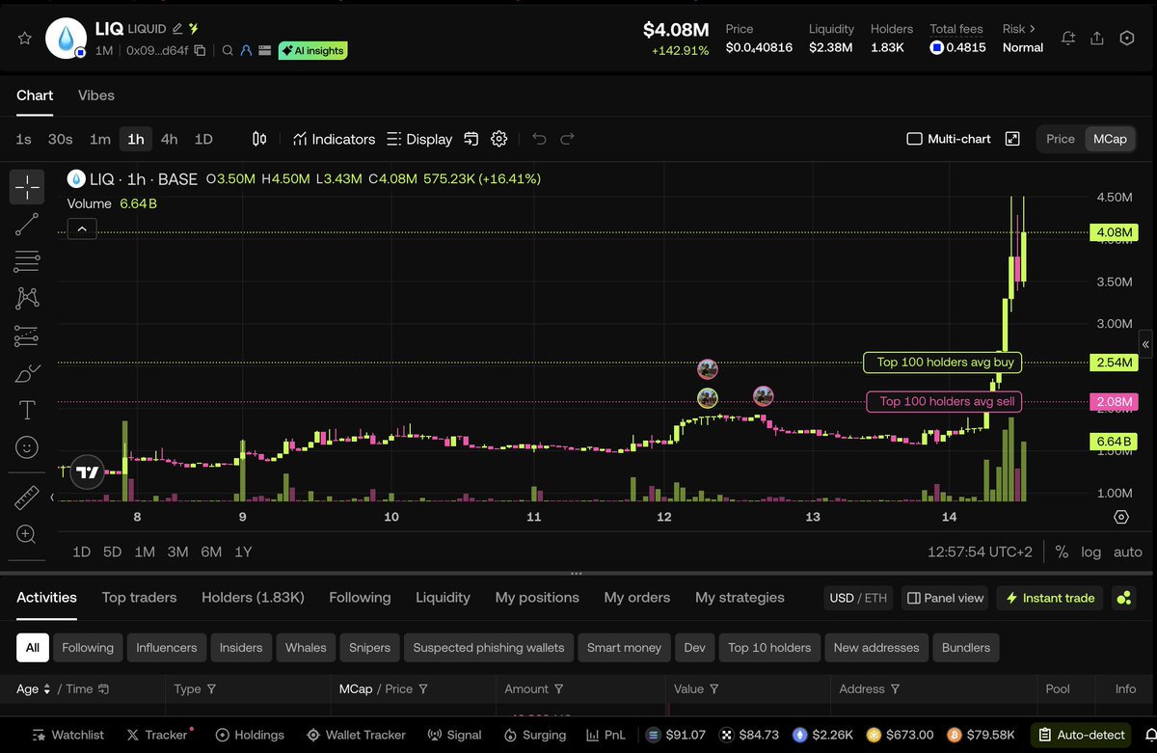Select the 30s timeframe
Screen dimensions: 1157x753
(x=61, y=139)
